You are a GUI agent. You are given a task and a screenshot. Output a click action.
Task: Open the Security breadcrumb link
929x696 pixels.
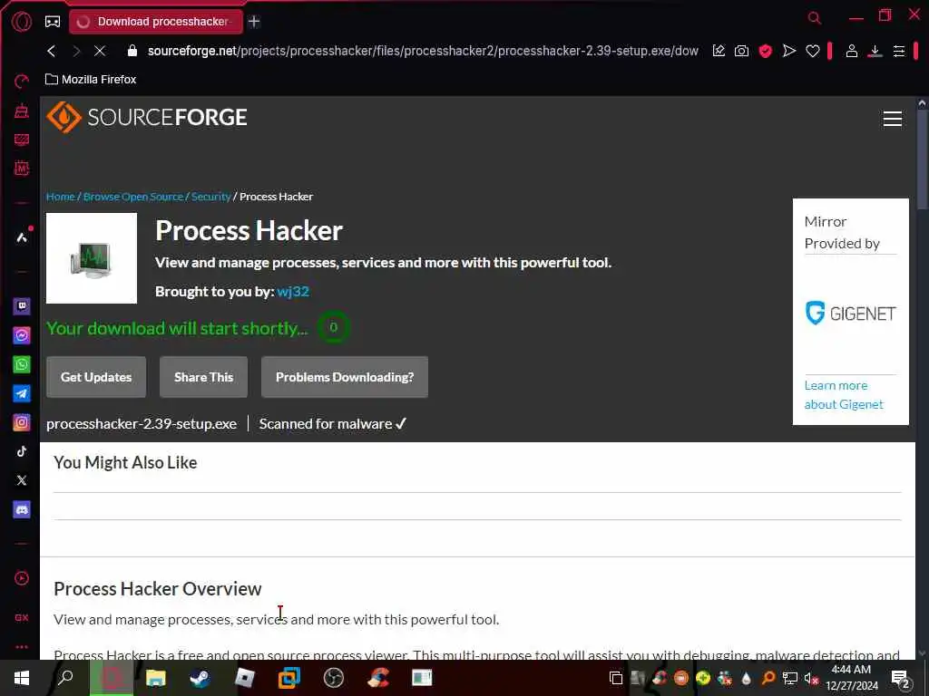tap(210, 197)
